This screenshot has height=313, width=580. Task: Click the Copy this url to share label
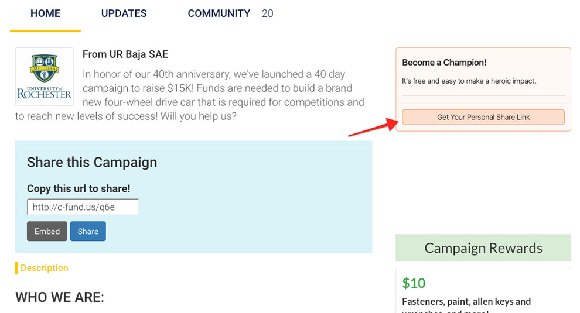pyautogui.click(x=79, y=188)
